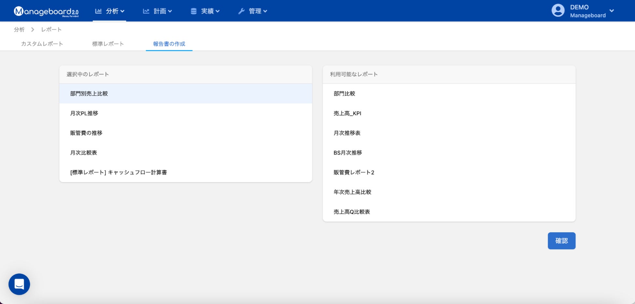Open the DEMO account menu arrow
The height and width of the screenshot is (304, 635).
(x=612, y=11)
